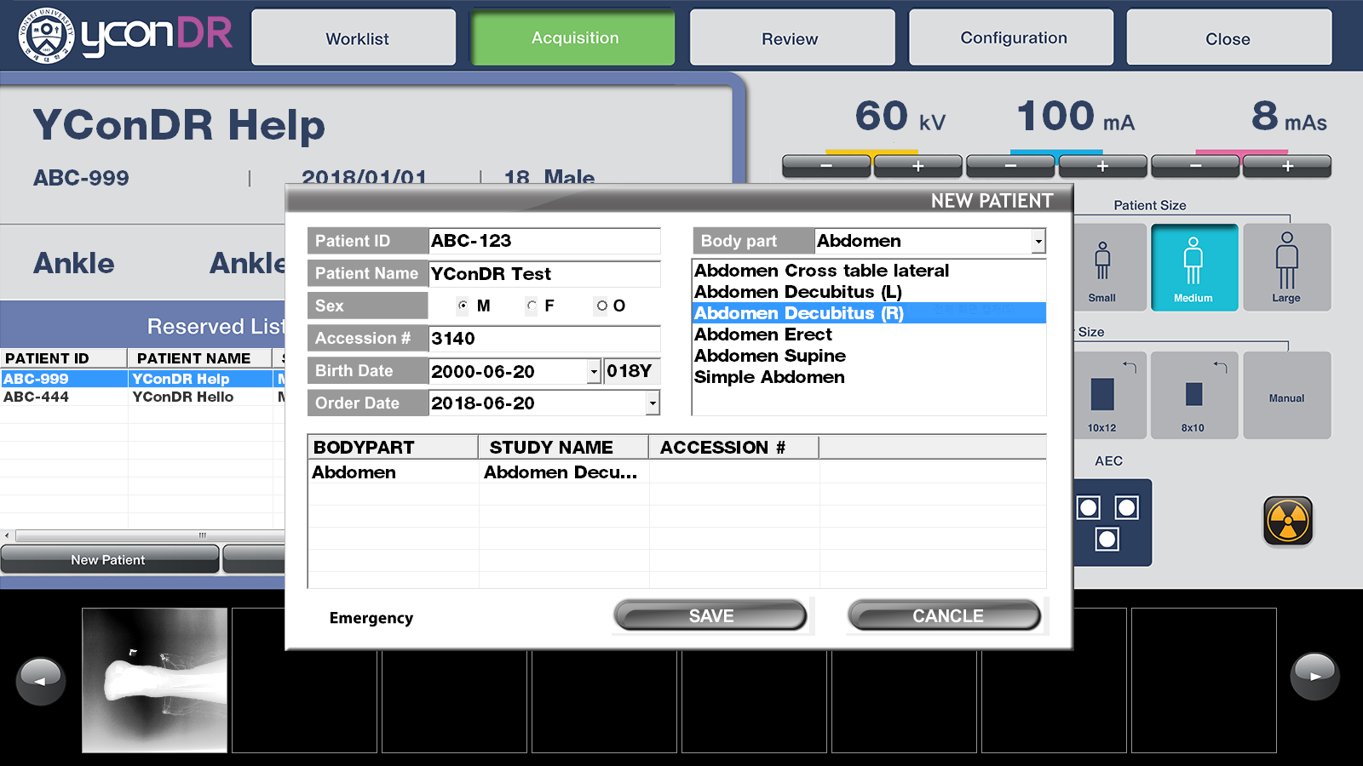Increase kV with the plus button

[x=917, y=166]
